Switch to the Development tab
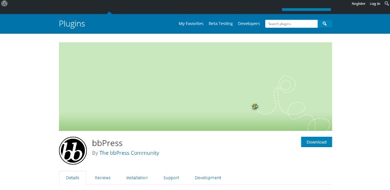Image resolution: width=390 pixels, height=190 pixels. [x=208, y=178]
